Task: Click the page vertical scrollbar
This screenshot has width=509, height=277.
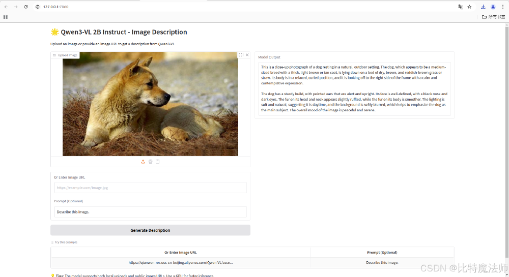Action: [506, 102]
